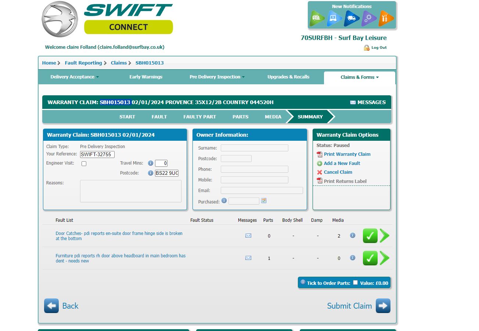The height and width of the screenshot is (331, 479).
Task: Open the Early Warnings tab
Action: point(146,77)
